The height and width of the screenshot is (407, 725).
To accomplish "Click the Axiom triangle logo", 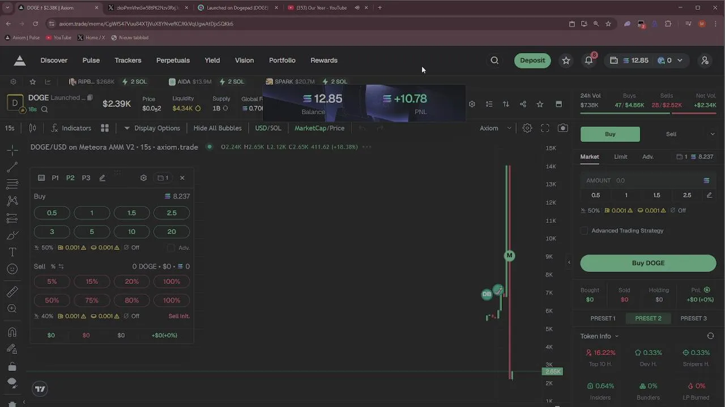I will coord(20,60).
